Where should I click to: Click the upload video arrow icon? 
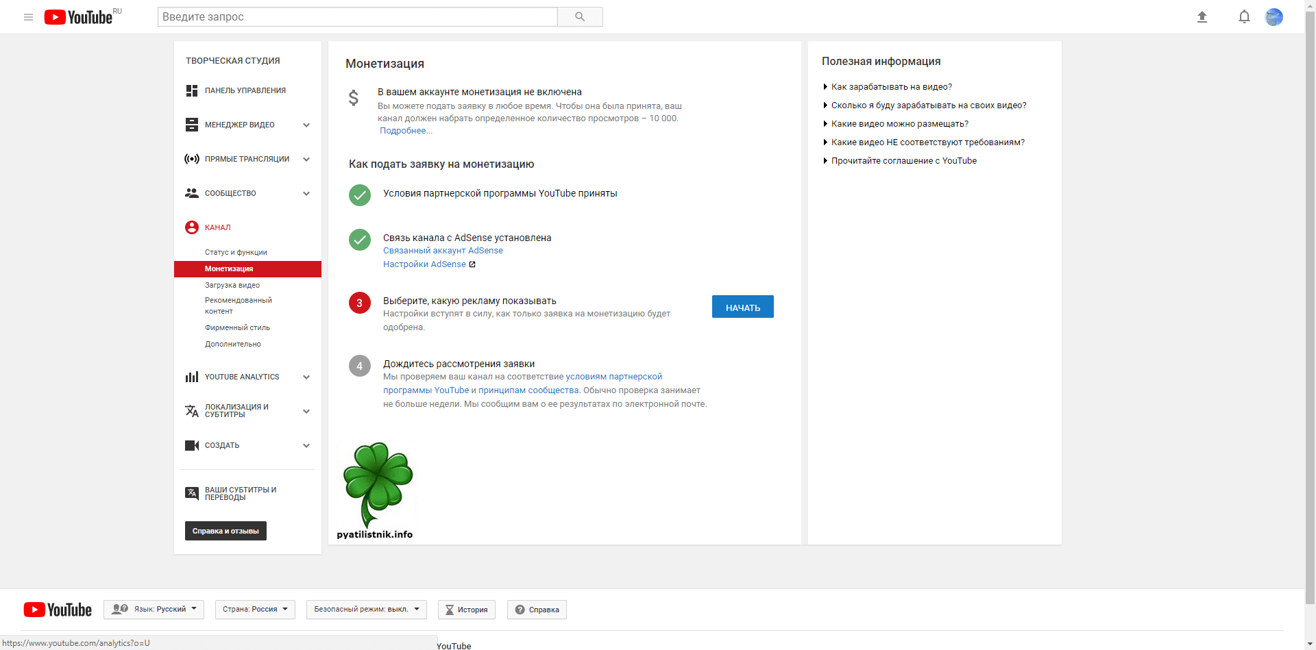[1202, 17]
